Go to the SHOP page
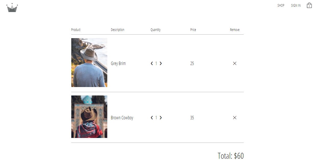The image size is (316, 161). [281, 5]
